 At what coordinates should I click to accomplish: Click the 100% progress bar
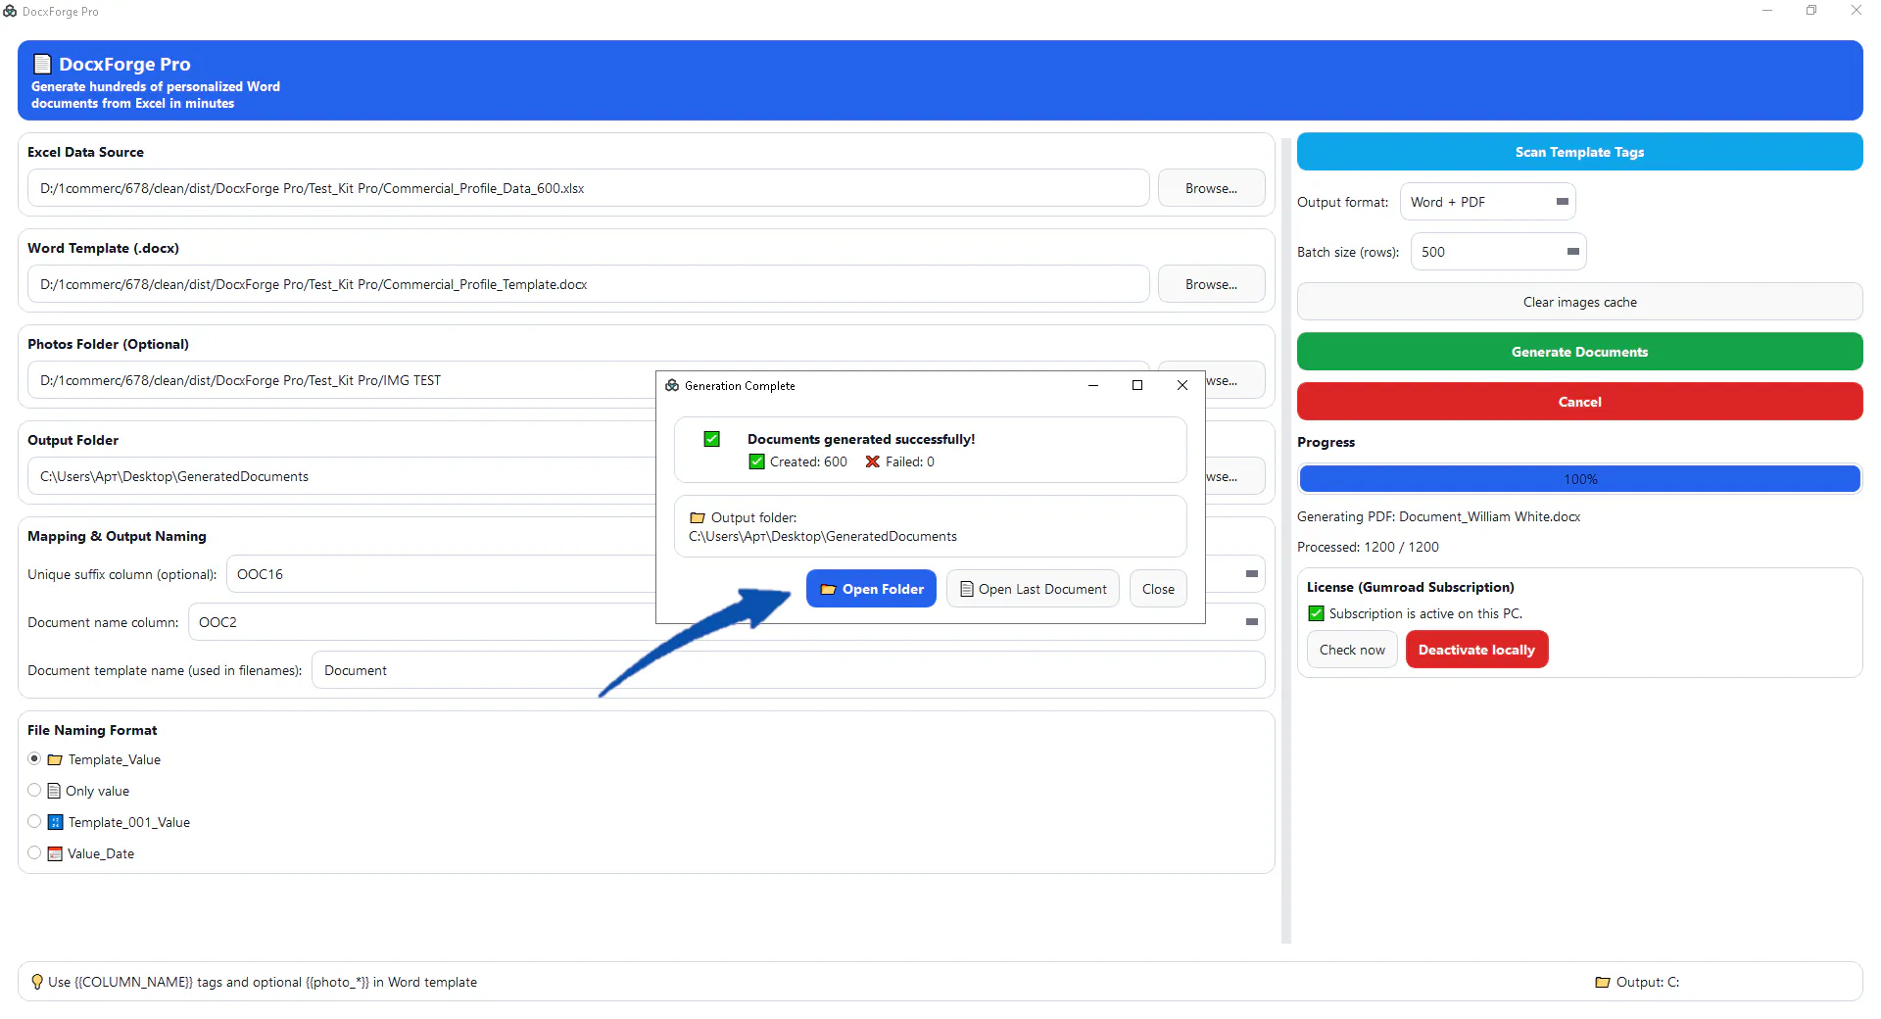(1579, 479)
